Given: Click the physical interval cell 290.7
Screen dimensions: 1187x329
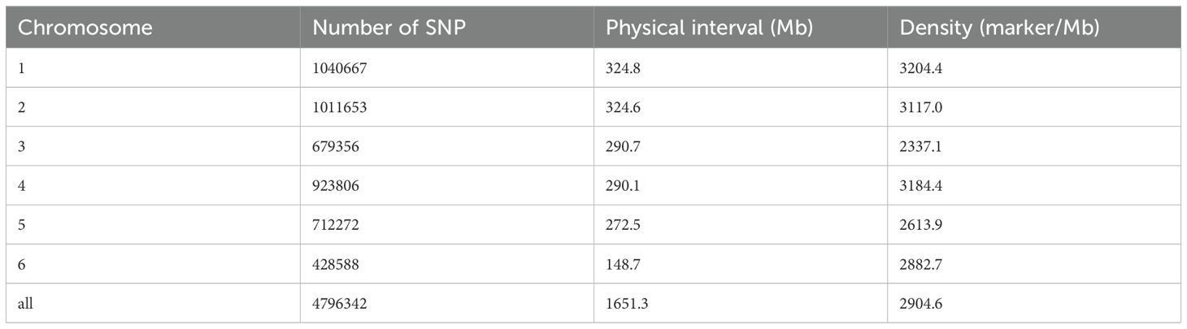Looking at the screenshot, I should 622,147.
